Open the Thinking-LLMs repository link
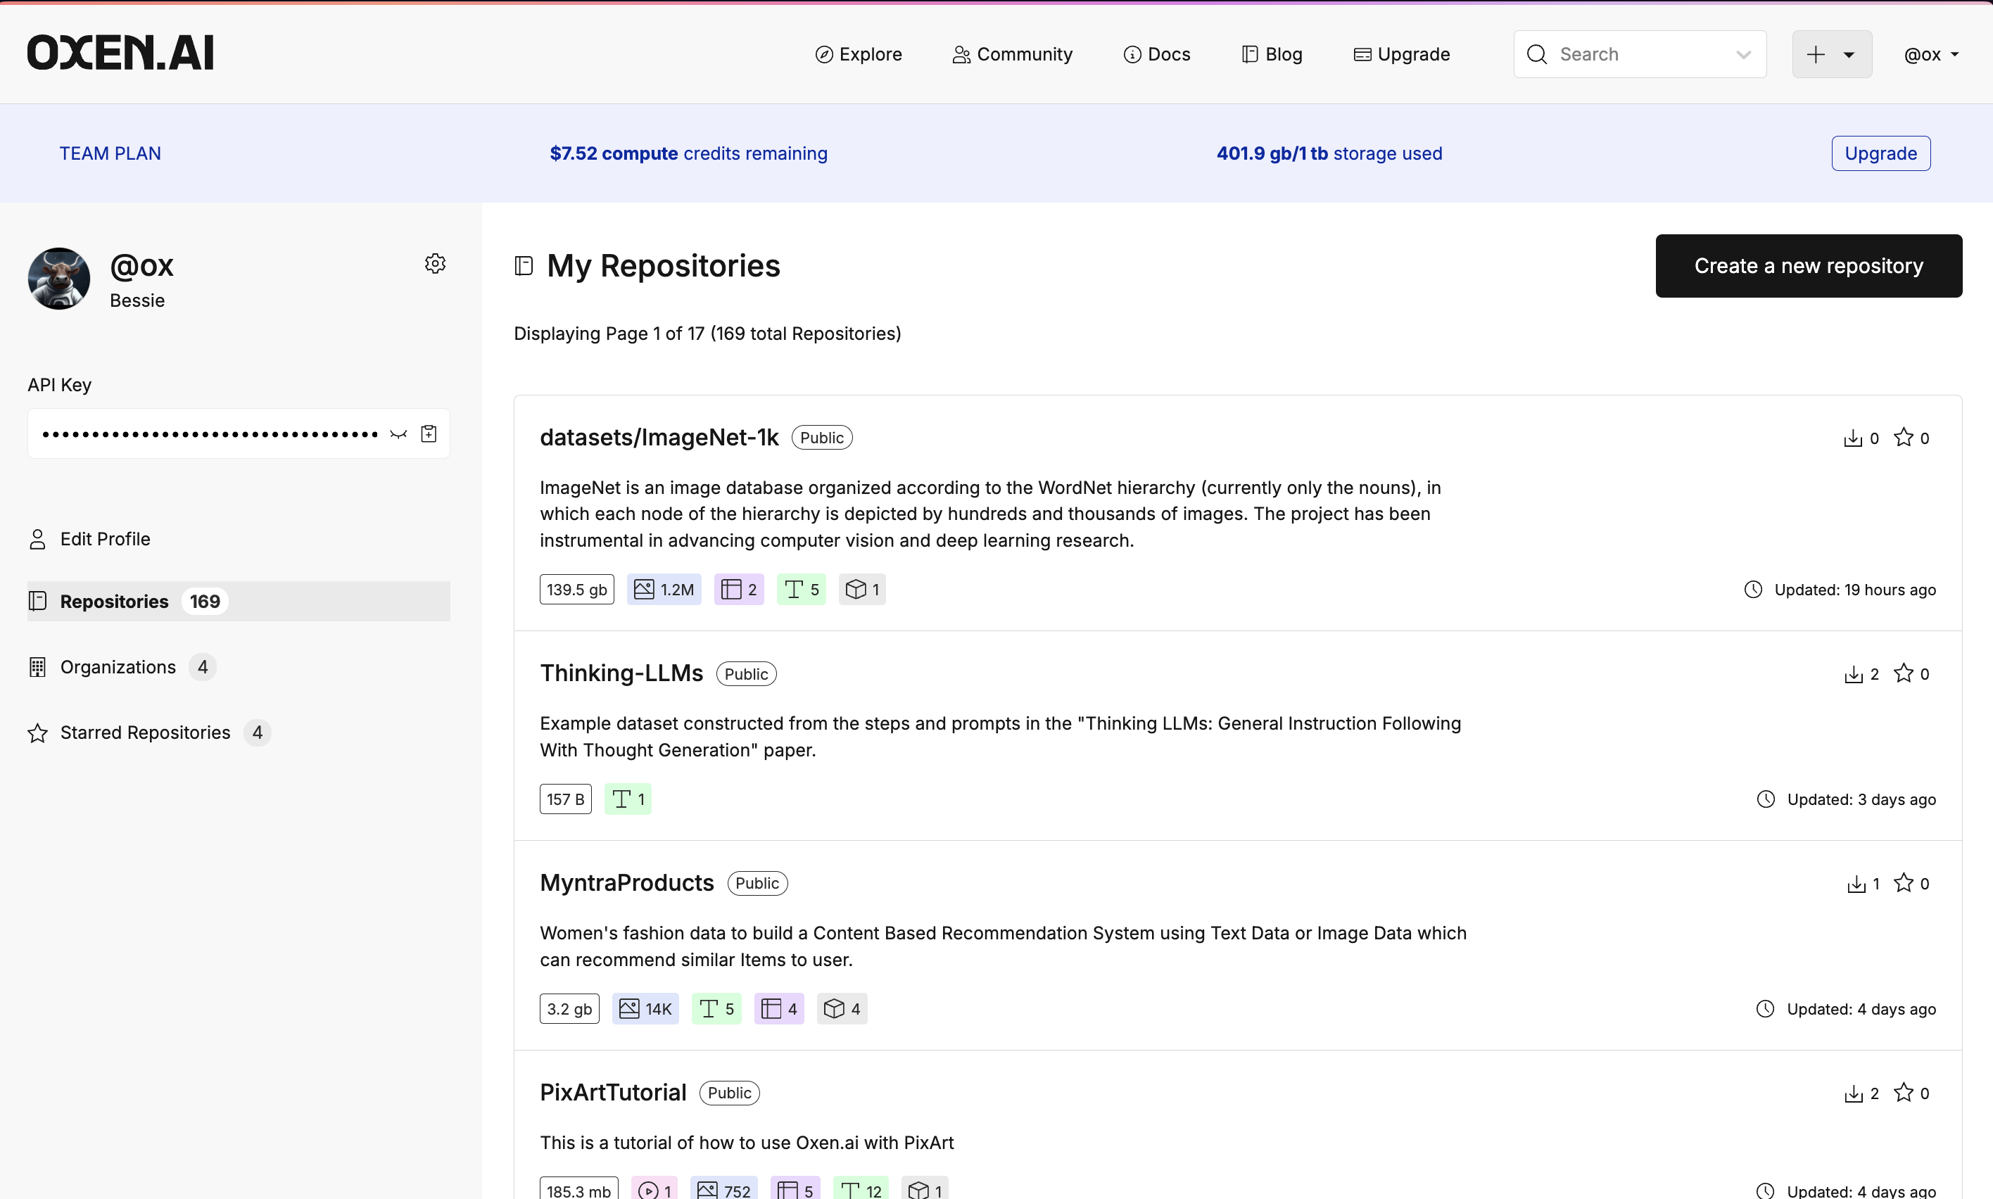 pos(621,673)
